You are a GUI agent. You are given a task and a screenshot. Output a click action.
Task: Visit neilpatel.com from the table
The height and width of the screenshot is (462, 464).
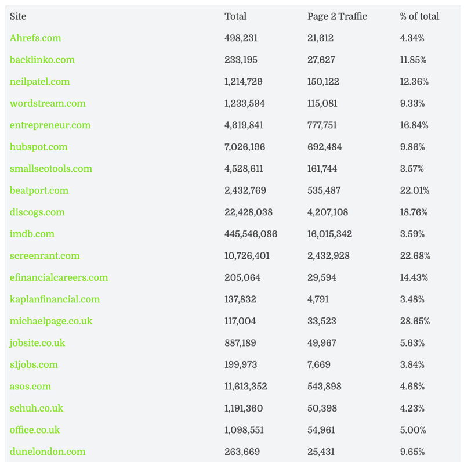[x=39, y=82]
